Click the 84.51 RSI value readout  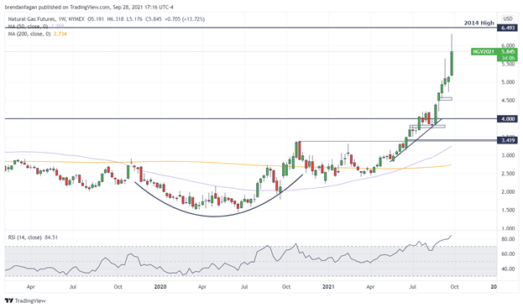51,238
